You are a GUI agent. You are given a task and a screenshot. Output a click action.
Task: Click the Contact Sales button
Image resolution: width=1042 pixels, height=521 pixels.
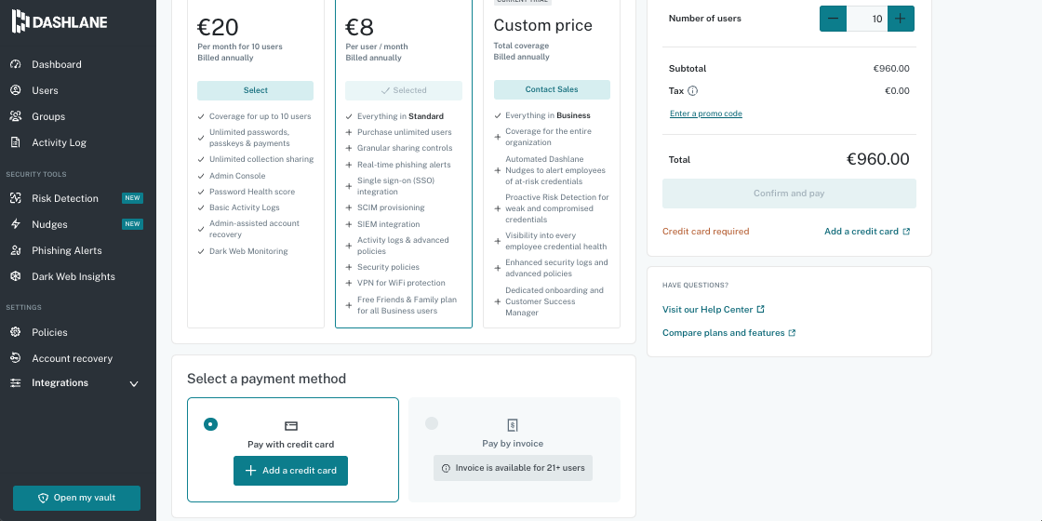pyautogui.click(x=552, y=89)
